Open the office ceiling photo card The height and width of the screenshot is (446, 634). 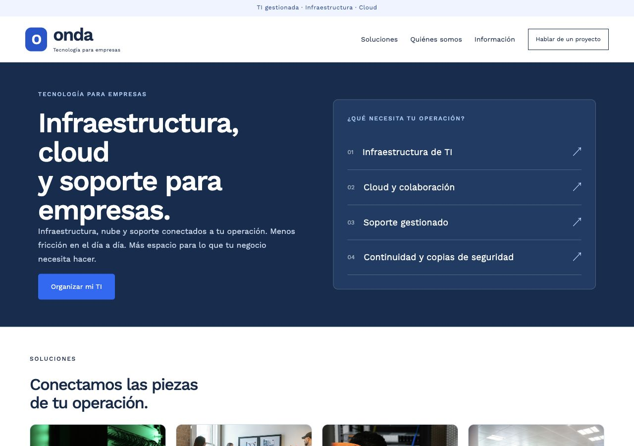(x=536, y=435)
